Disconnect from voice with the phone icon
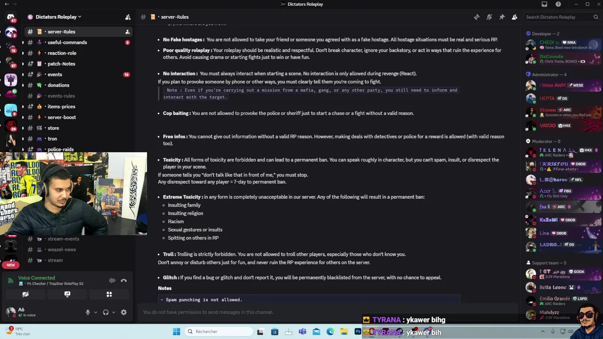 coord(124,281)
